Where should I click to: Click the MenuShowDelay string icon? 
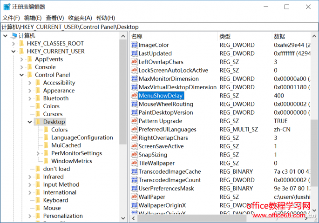coord(134,96)
